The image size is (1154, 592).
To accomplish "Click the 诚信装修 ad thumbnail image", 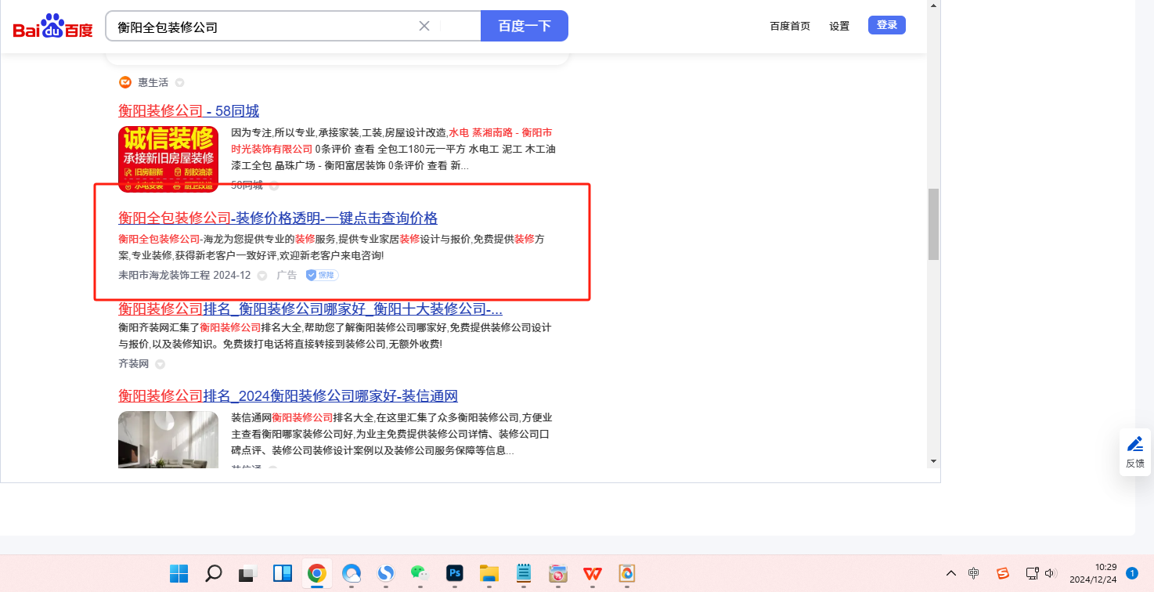I will 168,157.
